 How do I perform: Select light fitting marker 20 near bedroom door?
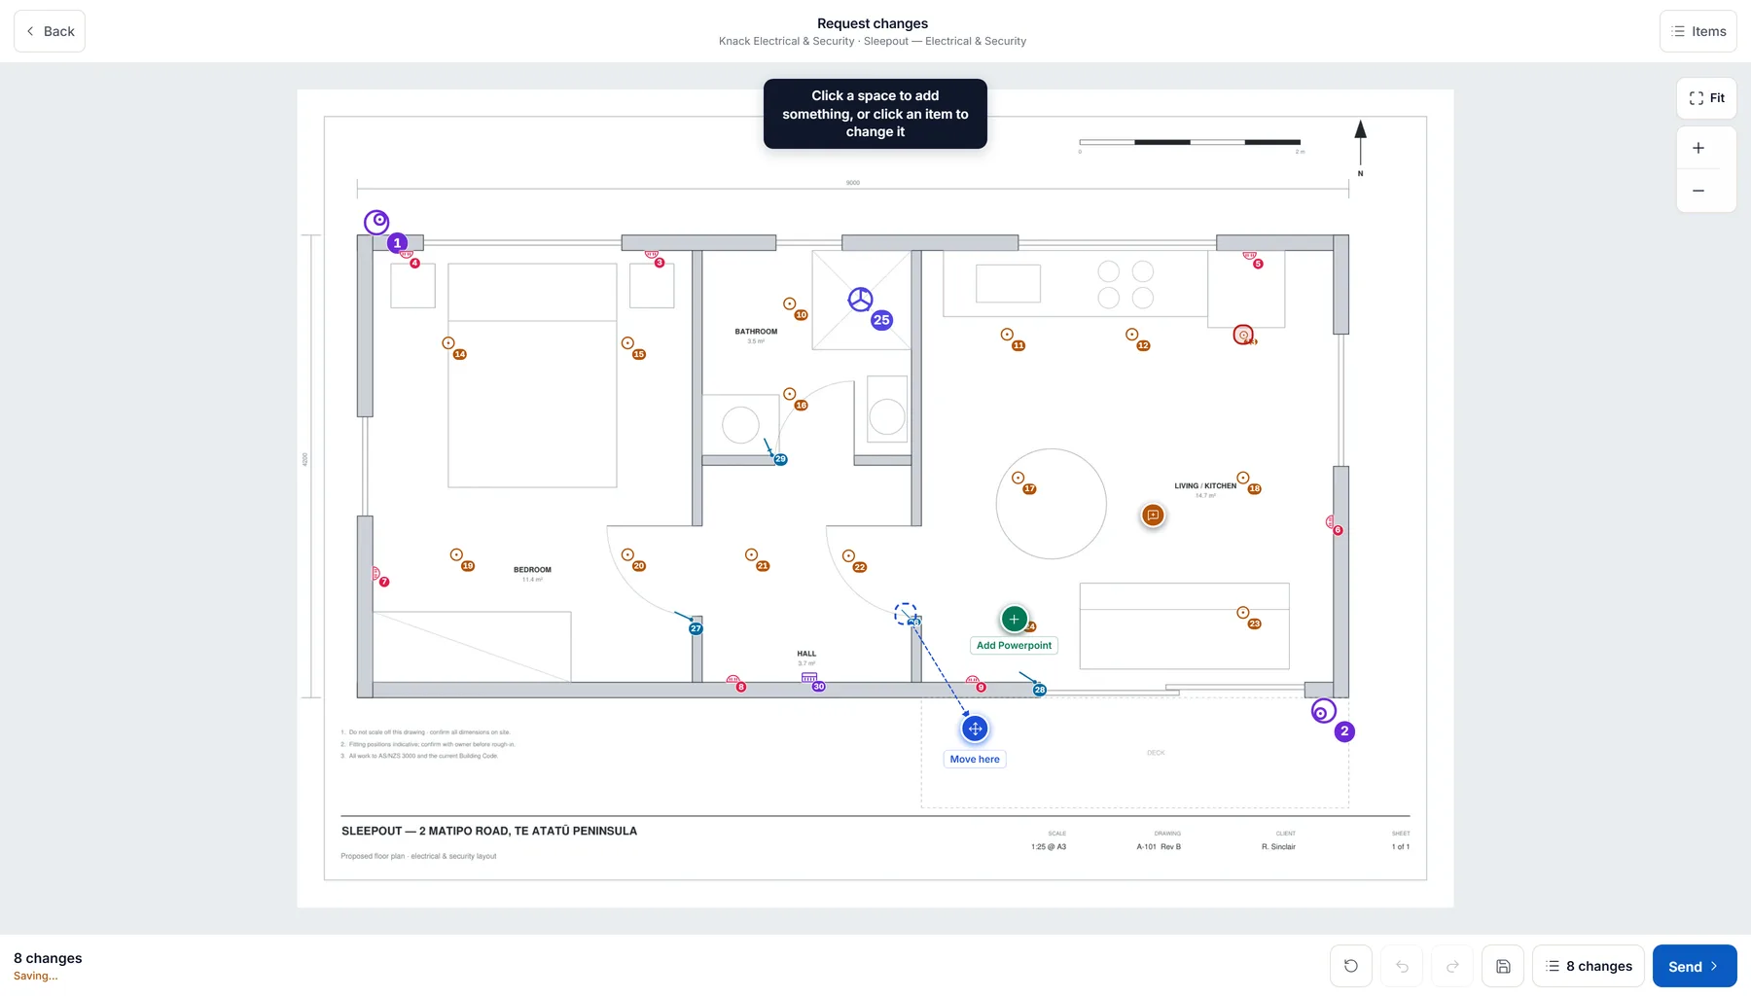[627, 554]
